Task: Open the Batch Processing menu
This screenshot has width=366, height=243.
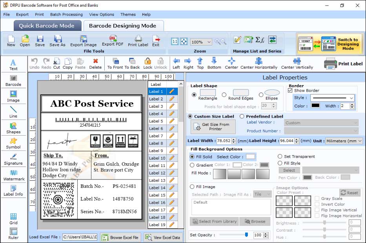Action: [67, 15]
